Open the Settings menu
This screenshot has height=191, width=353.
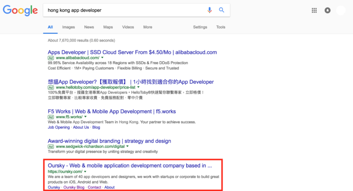[200, 27]
